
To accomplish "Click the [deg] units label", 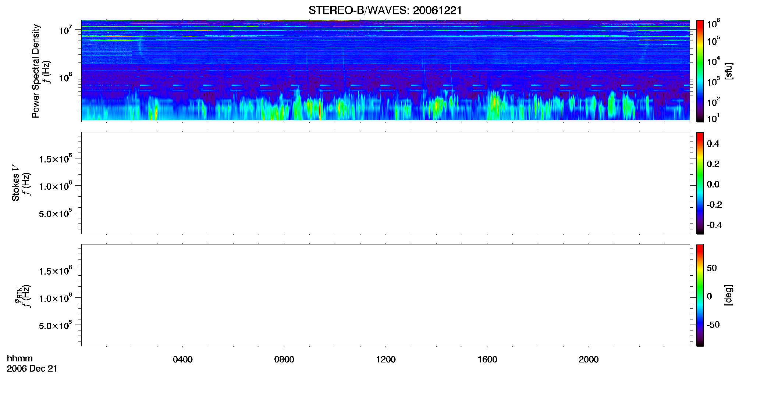I will (x=728, y=295).
